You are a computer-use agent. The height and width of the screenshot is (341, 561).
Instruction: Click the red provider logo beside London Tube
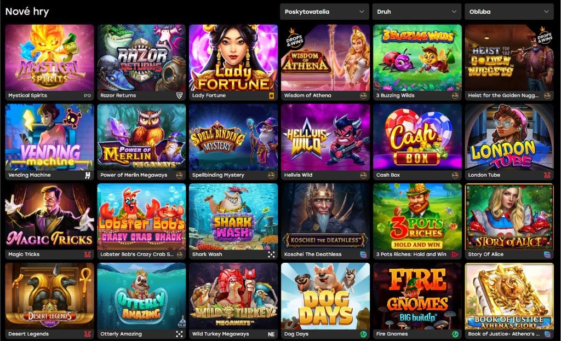click(x=547, y=175)
